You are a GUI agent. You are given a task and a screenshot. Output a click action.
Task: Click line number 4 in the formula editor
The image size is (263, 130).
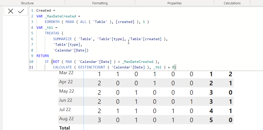(x=32, y=28)
